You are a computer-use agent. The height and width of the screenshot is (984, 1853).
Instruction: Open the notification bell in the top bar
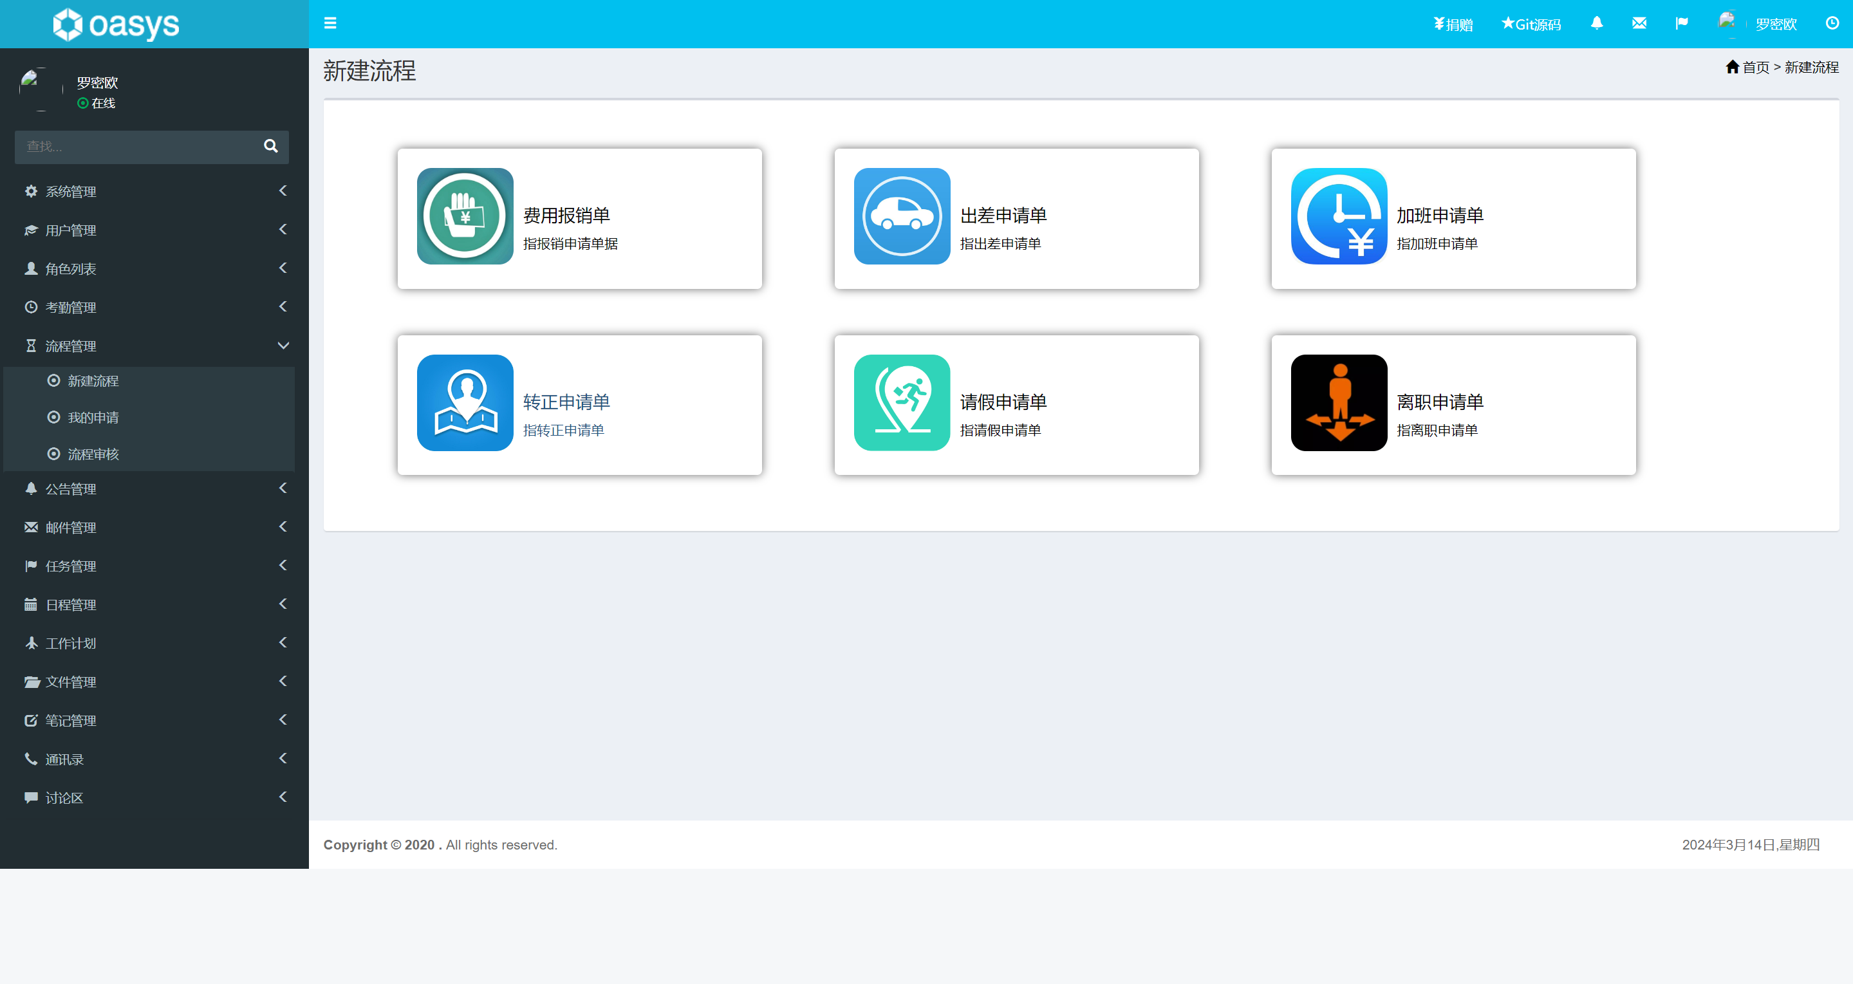tap(1596, 23)
